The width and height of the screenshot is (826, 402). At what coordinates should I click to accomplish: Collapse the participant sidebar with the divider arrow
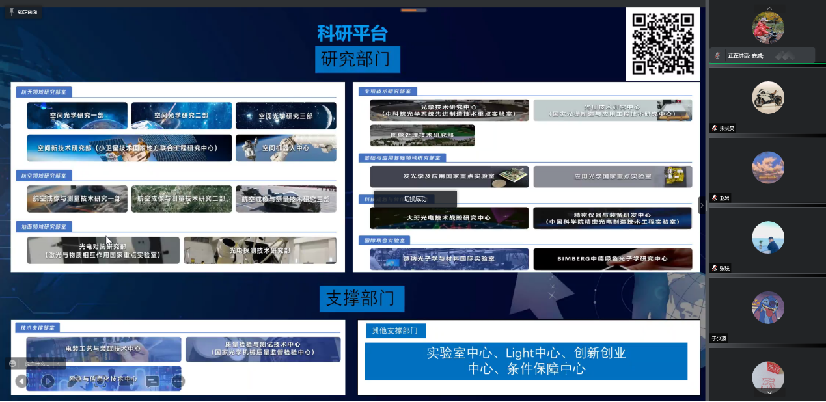pyautogui.click(x=702, y=205)
